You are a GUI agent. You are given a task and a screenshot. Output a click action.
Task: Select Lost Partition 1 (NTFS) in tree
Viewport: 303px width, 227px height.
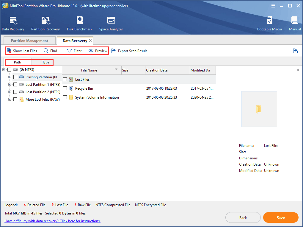43,85
